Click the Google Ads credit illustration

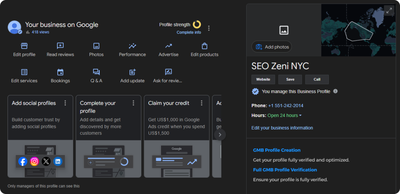[x=177, y=159]
